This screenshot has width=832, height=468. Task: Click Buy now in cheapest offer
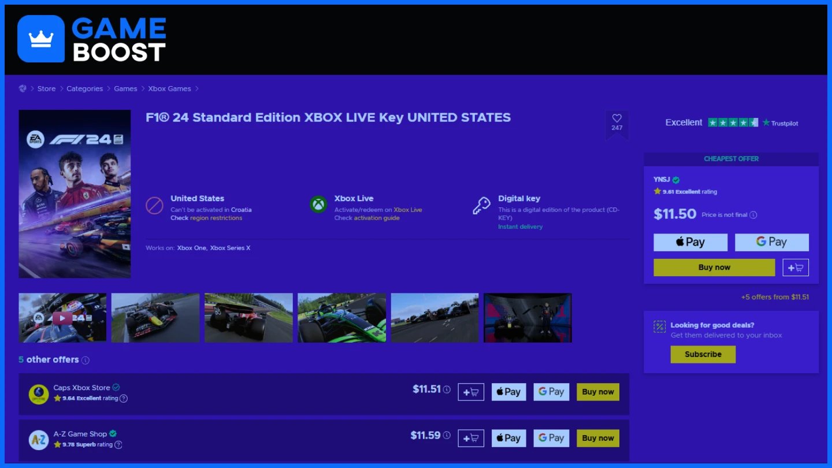click(x=714, y=268)
